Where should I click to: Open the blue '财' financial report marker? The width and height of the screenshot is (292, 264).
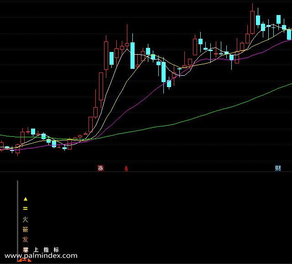pos(278,168)
